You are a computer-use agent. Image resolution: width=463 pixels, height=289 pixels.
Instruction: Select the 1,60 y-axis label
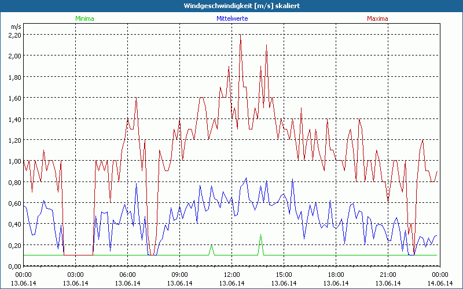pyautogui.click(x=14, y=98)
